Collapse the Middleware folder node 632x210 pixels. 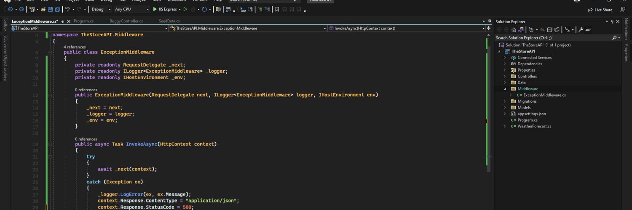coord(505,89)
